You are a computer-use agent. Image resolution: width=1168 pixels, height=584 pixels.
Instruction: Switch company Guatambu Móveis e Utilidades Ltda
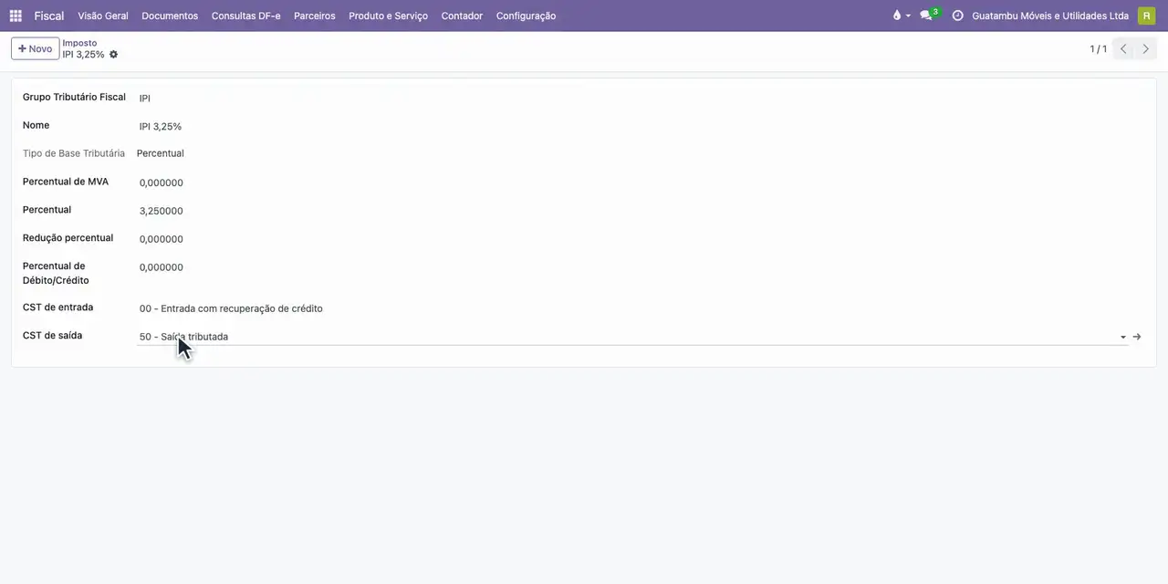point(1050,16)
